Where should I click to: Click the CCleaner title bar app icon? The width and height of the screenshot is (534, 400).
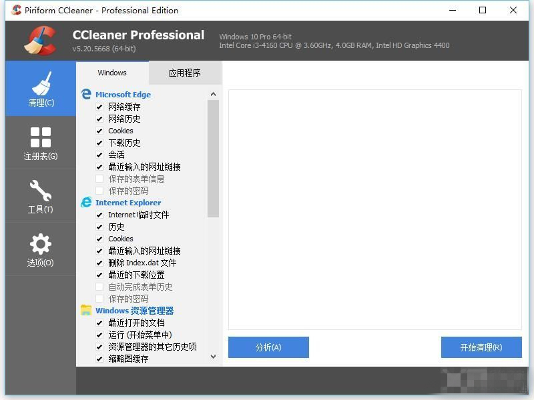(16, 10)
